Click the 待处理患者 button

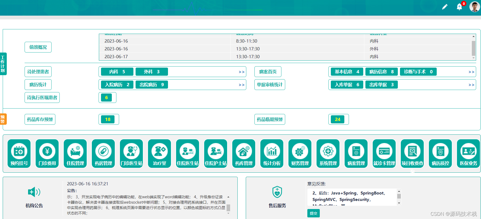38,72
